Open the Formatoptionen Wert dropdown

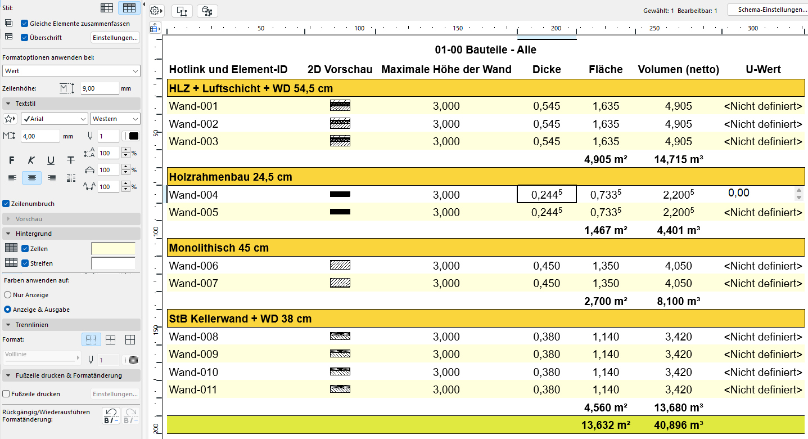[x=71, y=71]
